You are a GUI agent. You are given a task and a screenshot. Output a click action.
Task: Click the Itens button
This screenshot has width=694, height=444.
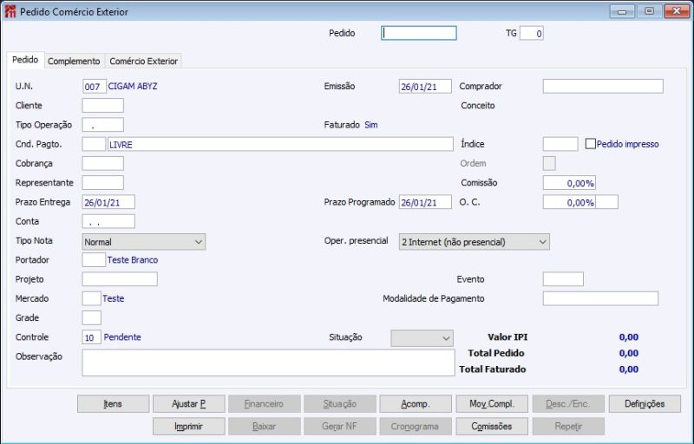click(x=114, y=404)
